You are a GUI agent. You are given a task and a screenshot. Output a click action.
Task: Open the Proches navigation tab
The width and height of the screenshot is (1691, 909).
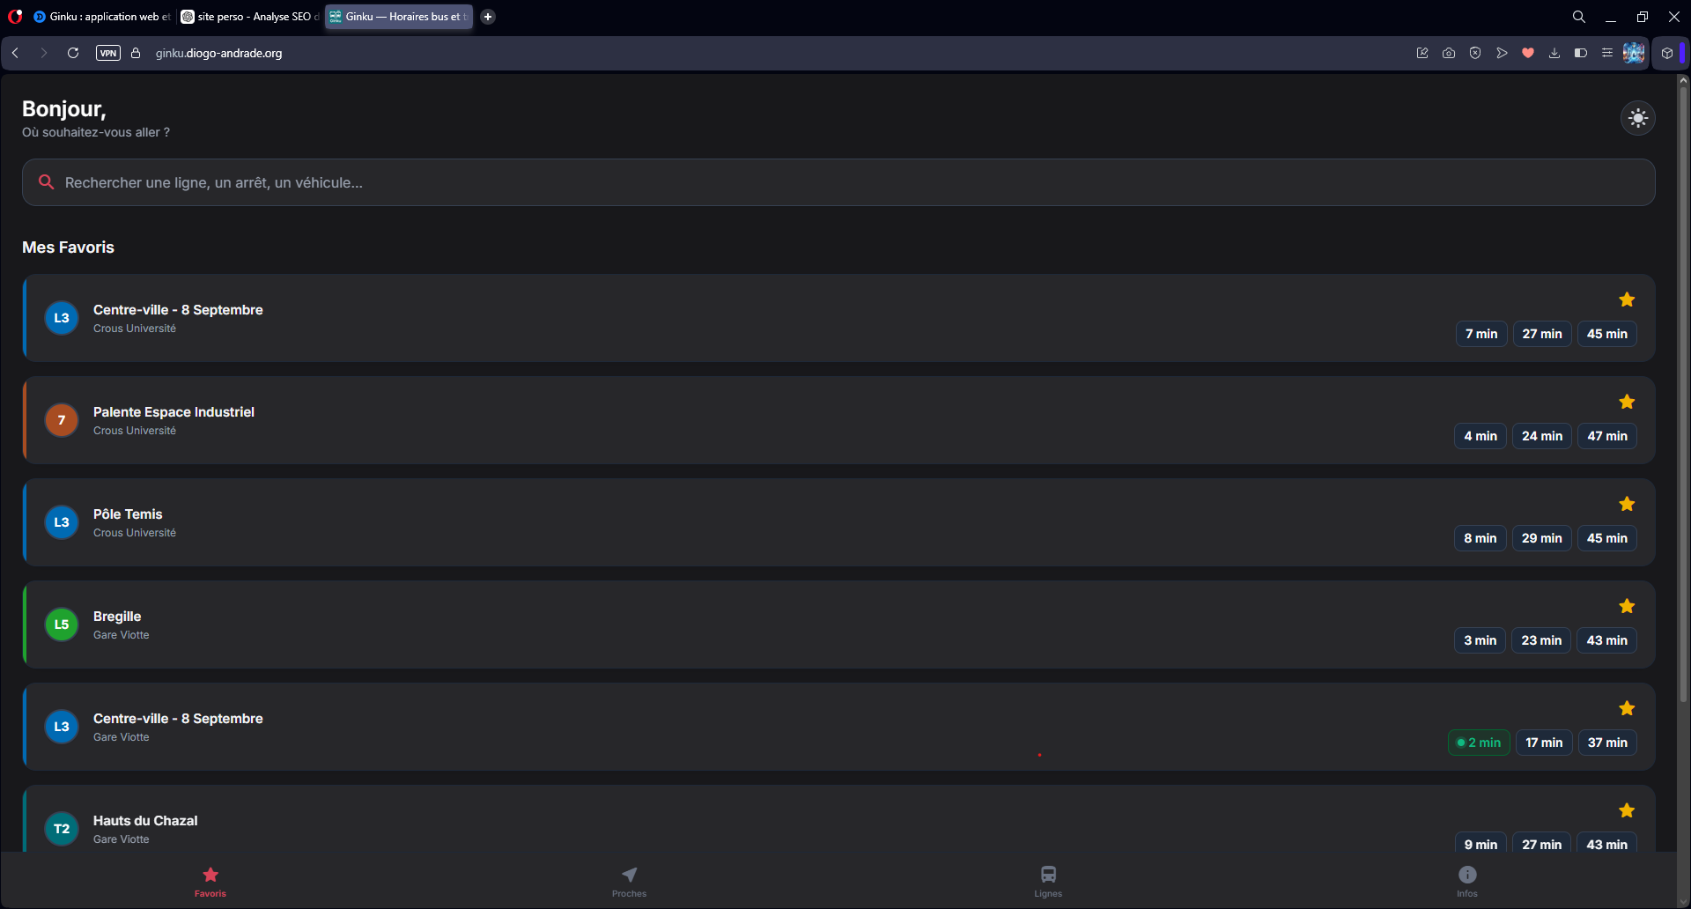pos(629,881)
